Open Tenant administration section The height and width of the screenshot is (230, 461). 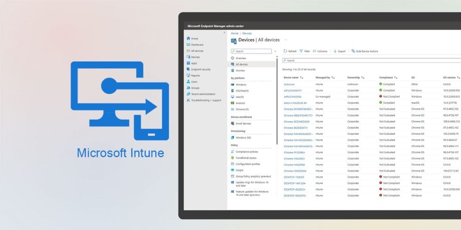pos(201,94)
